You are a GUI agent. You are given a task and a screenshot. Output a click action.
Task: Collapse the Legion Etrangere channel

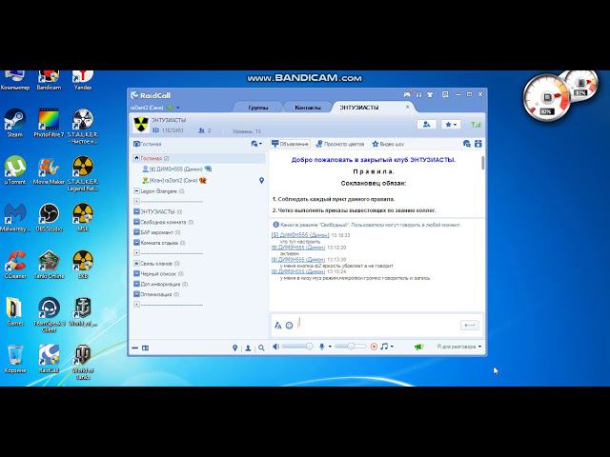click(136, 190)
